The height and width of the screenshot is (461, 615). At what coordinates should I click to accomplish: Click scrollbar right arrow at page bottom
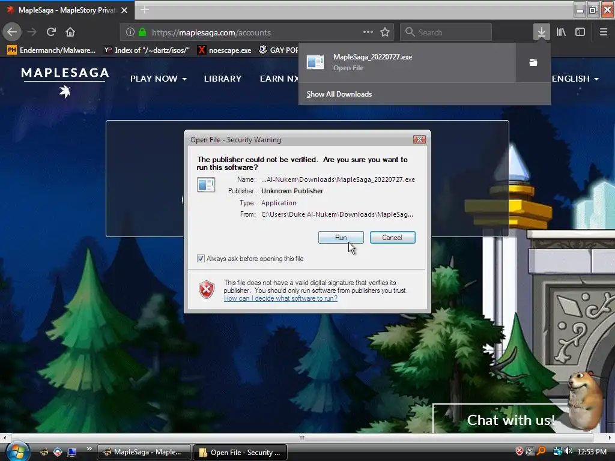coord(610,438)
